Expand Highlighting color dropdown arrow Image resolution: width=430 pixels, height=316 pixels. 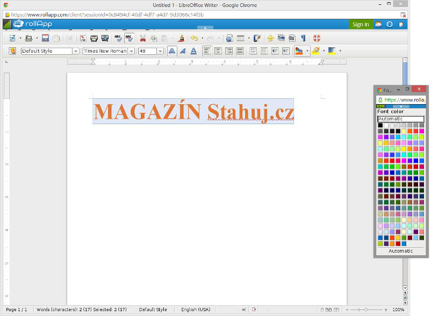(x=324, y=51)
